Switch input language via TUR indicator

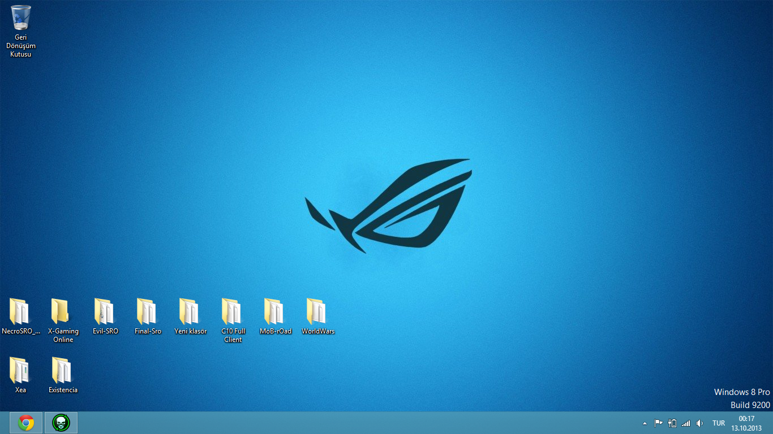pos(719,423)
